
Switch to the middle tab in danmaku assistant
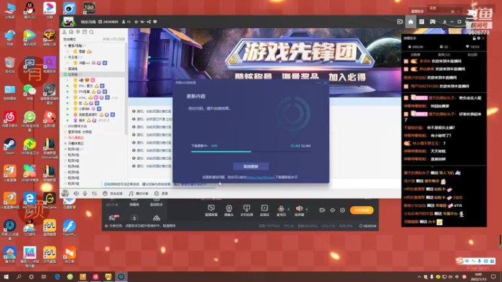pos(444,55)
